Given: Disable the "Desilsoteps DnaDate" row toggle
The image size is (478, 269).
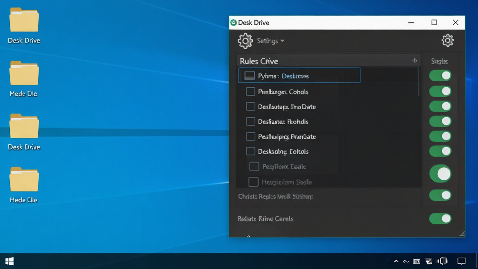Looking at the screenshot, I should 440,106.
